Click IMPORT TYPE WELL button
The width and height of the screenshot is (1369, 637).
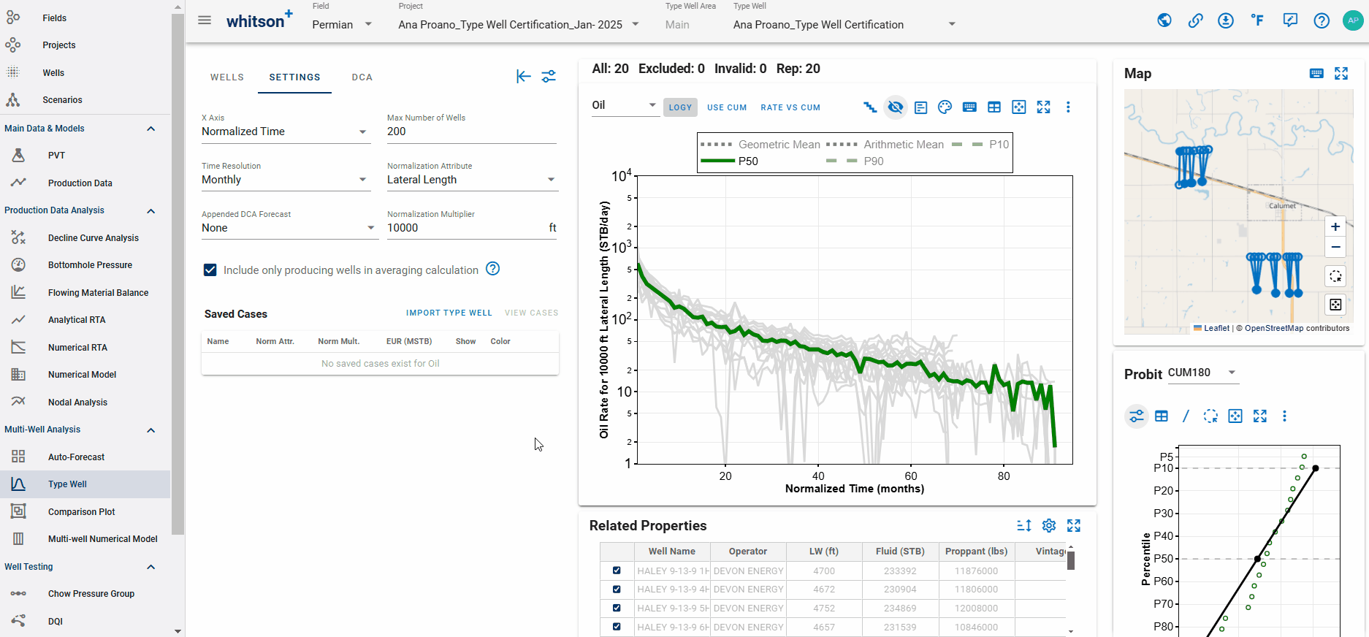tap(449, 313)
